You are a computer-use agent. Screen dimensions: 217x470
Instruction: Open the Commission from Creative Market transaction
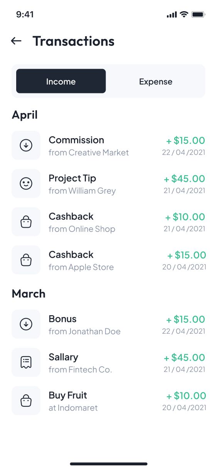coord(109,145)
